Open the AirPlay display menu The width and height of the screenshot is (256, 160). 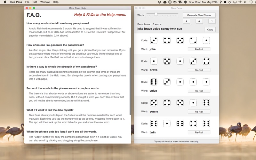click(235, 2)
